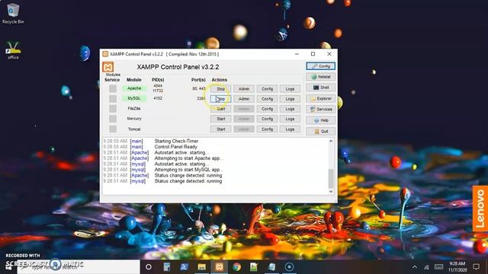Start the Mercury module
The height and width of the screenshot is (274, 488).
tap(220, 119)
